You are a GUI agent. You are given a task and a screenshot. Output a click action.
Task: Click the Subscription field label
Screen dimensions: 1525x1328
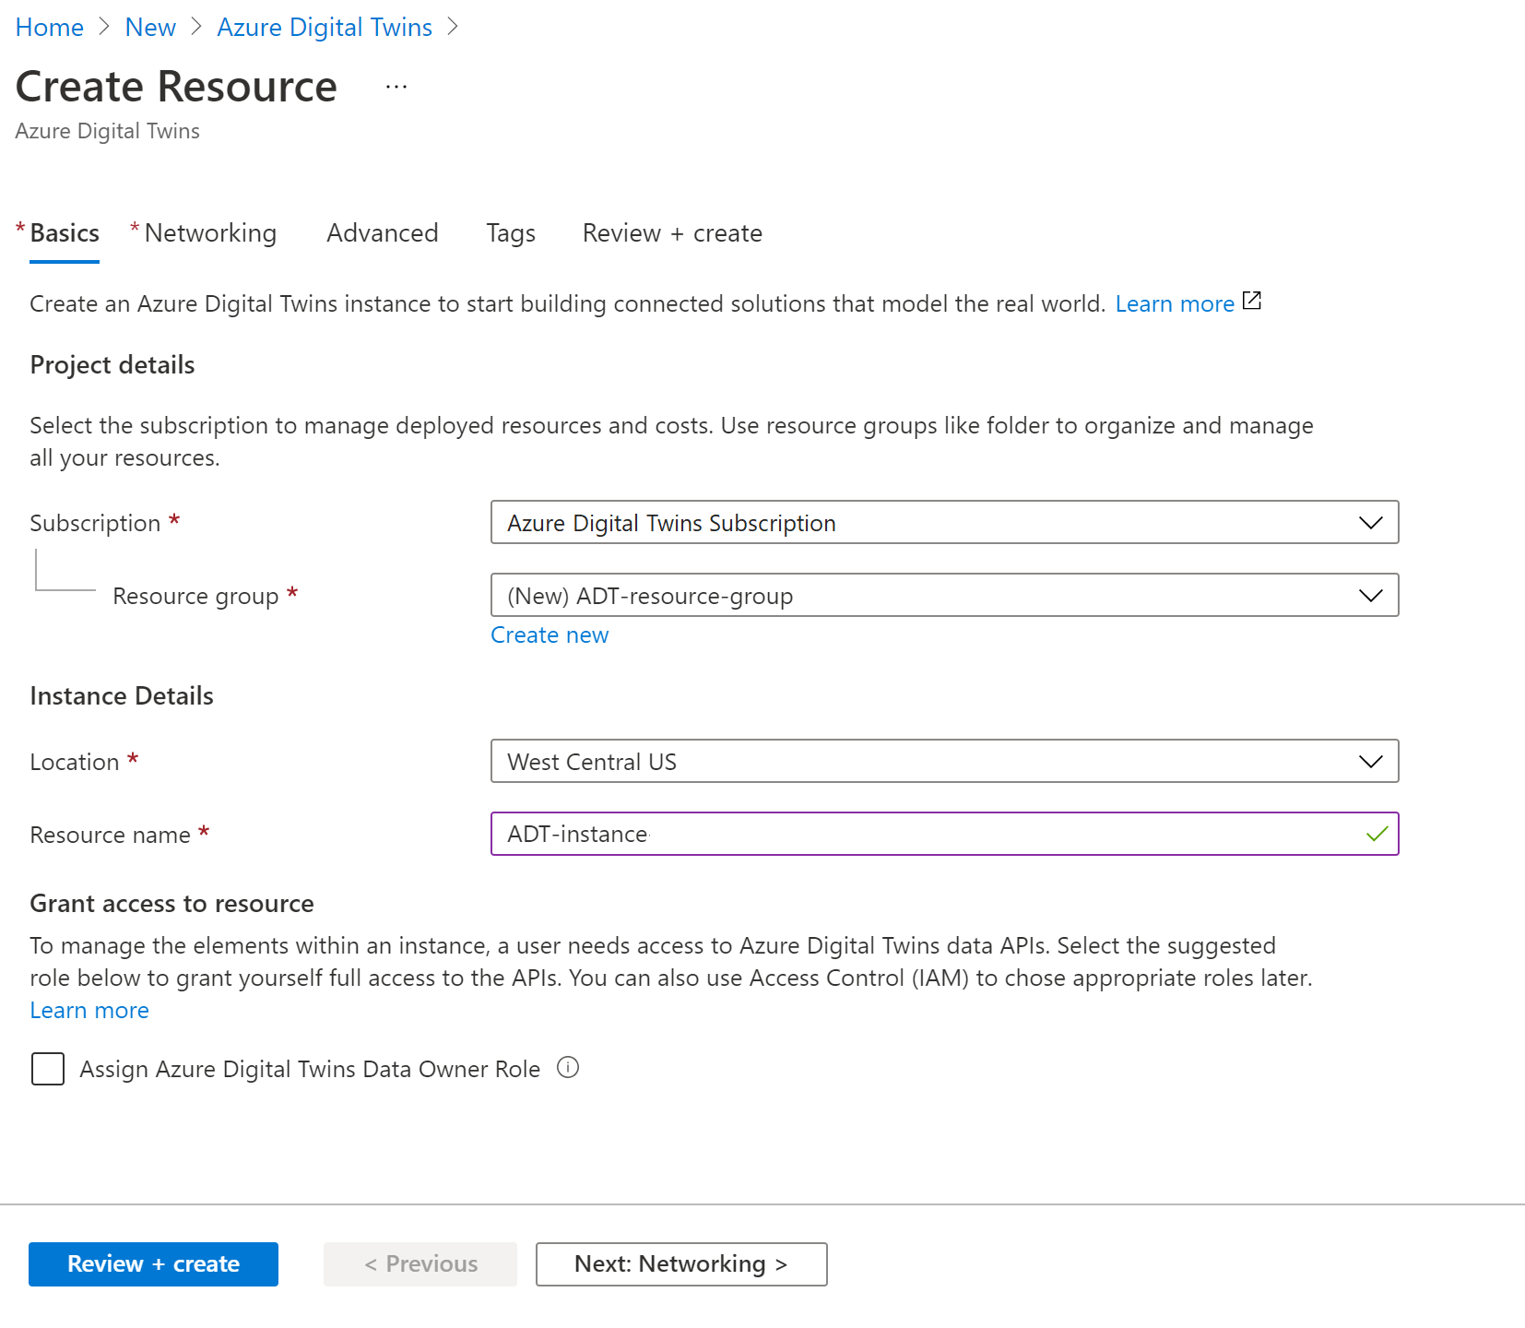(x=95, y=524)
